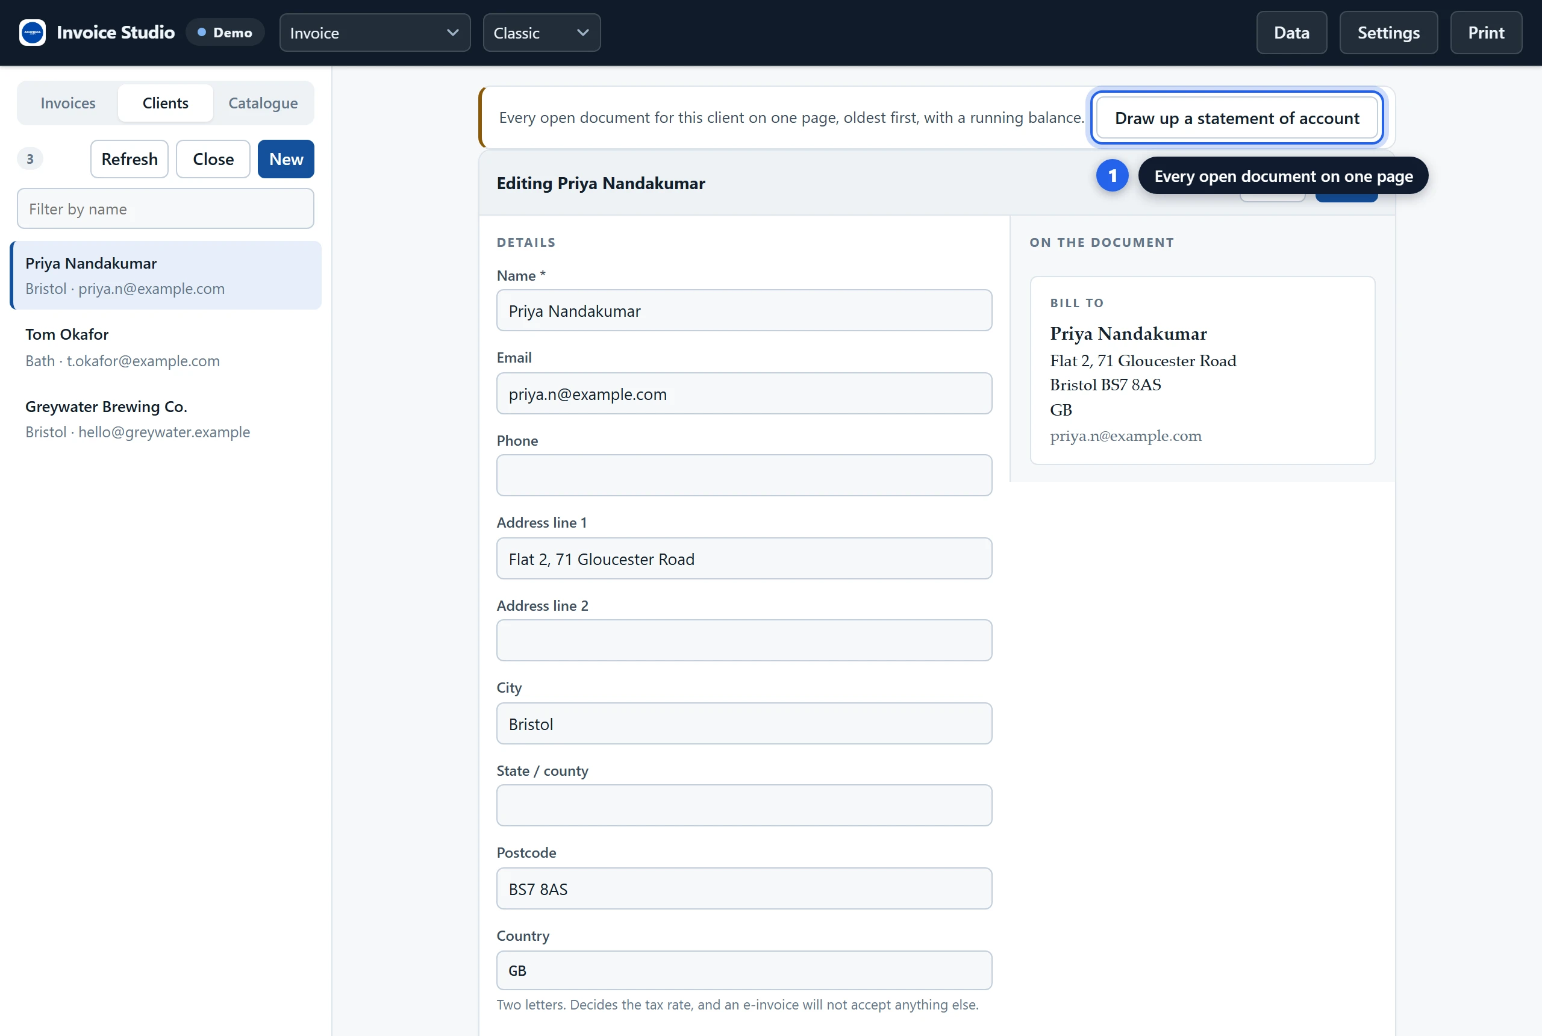The height and width of the screenshot is (1036, 1542).
Task: Click the Postcode field BS7 8AS
Action: [744, 888]
